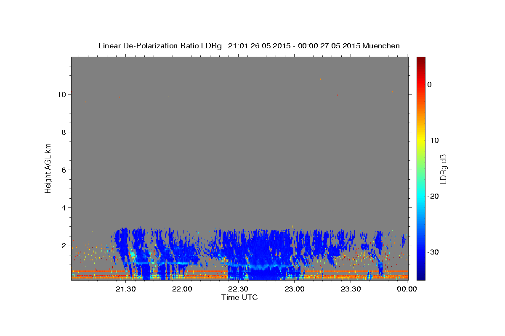Screen dimensions: 505x336
Task: Click the 'Time UTC' axis label
Action: 239,297
